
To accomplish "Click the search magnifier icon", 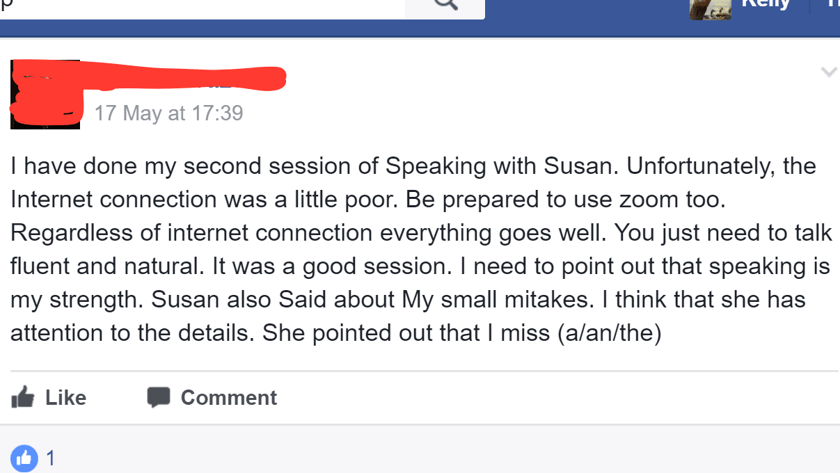I will [445, 6].
